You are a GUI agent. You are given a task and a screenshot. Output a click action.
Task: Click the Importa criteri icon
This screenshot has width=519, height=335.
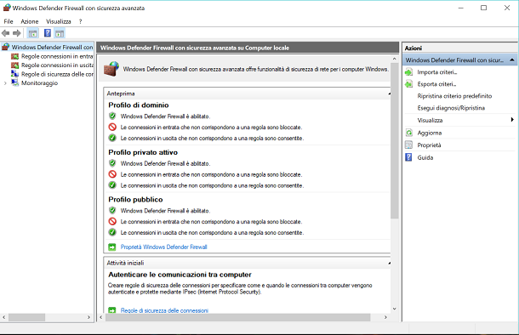(408, 72)
